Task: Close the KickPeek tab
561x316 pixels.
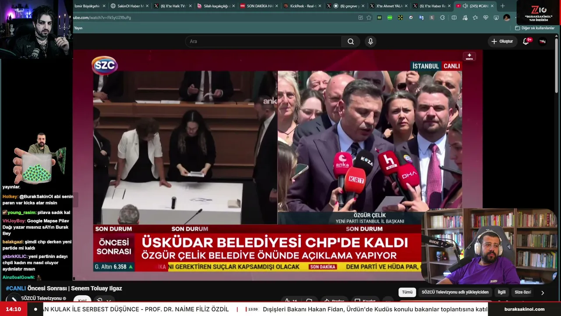Action: pos(319,6)
